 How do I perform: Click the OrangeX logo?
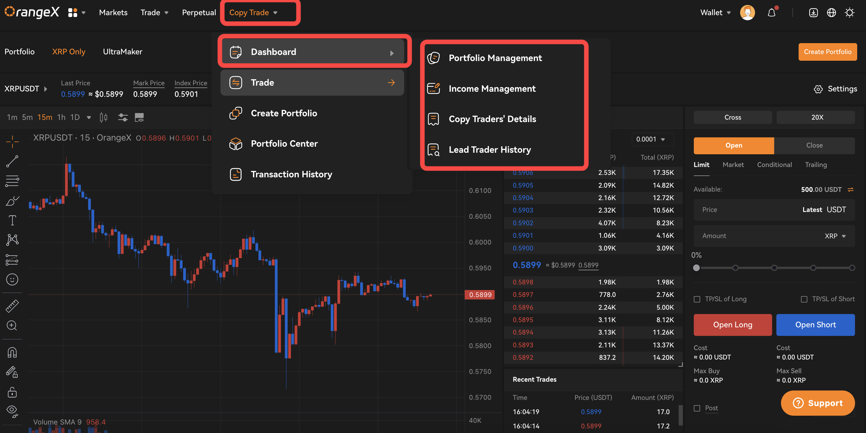pyautogui.click(x=32, y=12)
